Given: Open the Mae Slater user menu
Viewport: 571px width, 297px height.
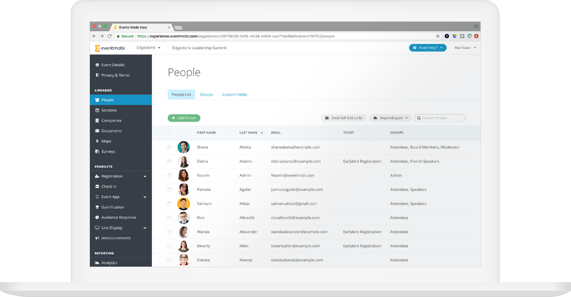Looking at the screenshot, I should coord(465,48).
